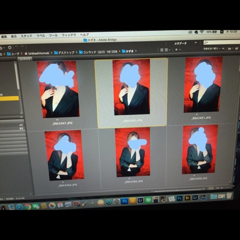Click the rotate counterclockwise arrow icon

(x=17, y=47)
